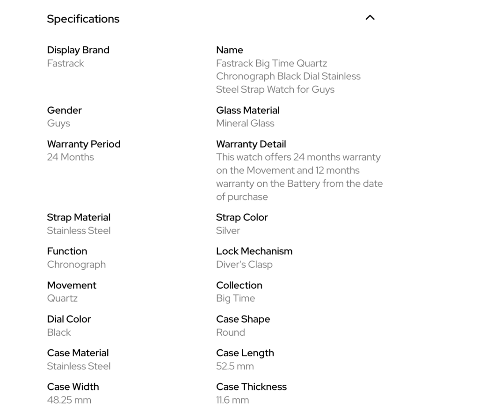Click the Display Brand label

tap(78, 50)
